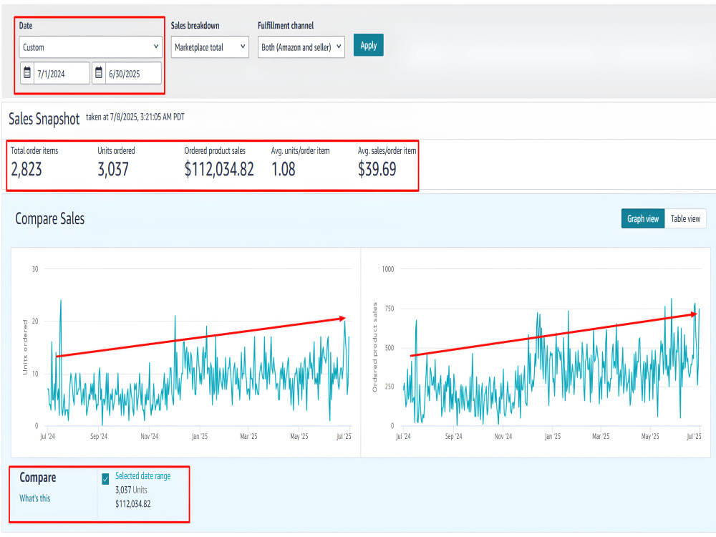Open the start date calendar icon

(27, 72)
